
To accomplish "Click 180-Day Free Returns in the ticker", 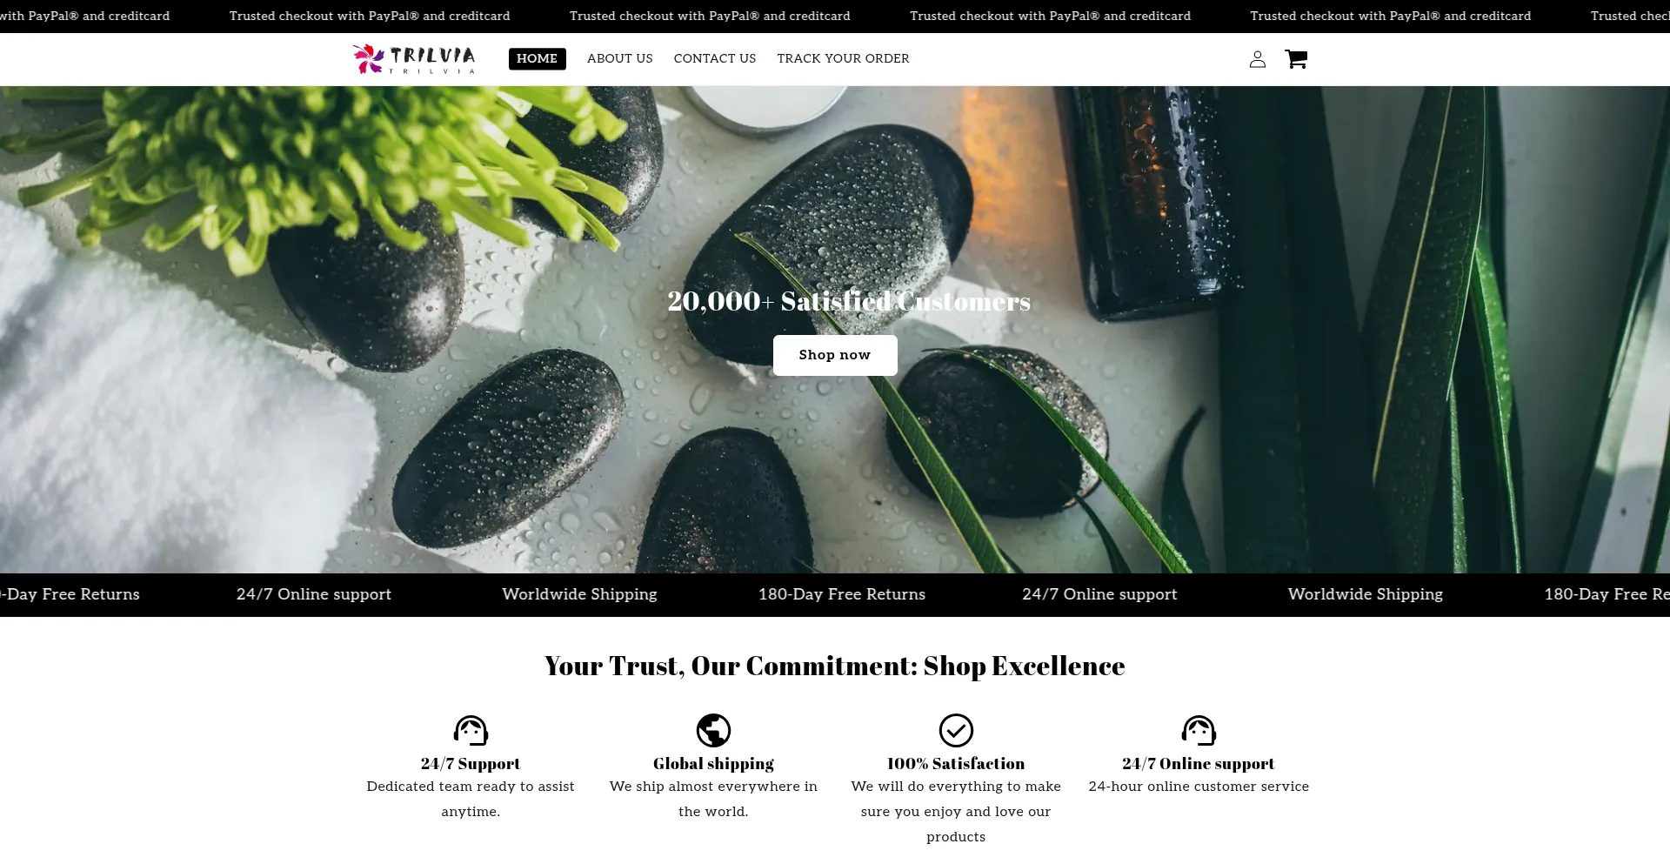I will (842, 594).
